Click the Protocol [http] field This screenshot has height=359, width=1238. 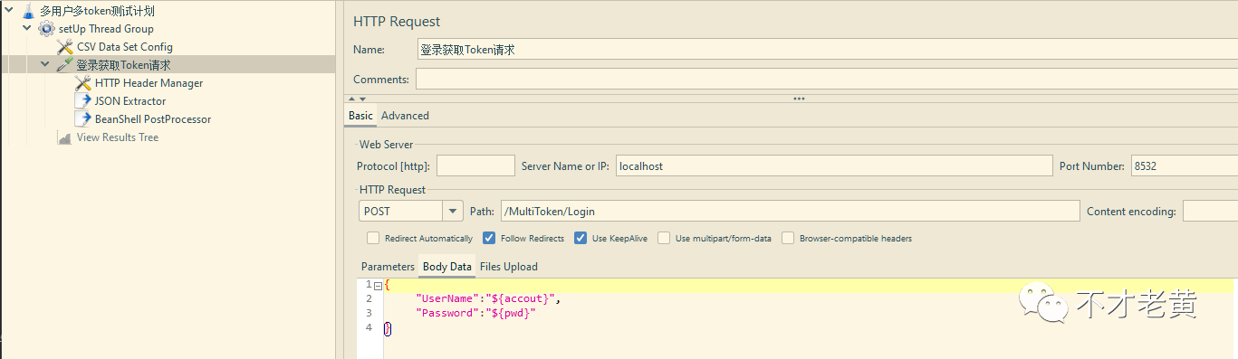point(475,165)
